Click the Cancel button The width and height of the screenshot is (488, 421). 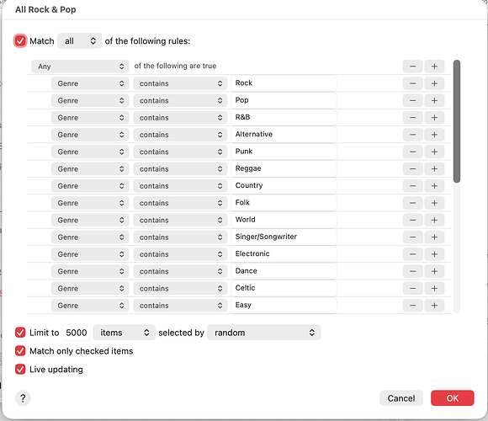(x=401, y=398)
